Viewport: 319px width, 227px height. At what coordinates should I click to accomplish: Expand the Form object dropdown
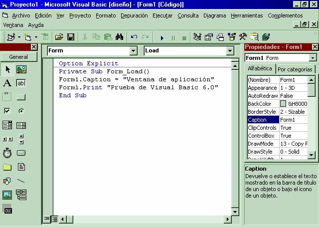pos(133,51)
